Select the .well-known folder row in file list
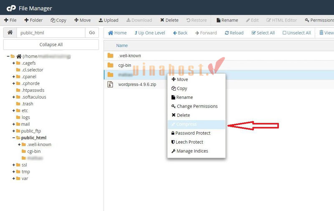 point(219,56)
